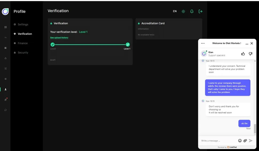Image resolution: width=259 pixels, height=151 pixels.
Task: Click the Level0 checkmark on the progress bar
Action: pyautogui.click(x=52, y=45)
